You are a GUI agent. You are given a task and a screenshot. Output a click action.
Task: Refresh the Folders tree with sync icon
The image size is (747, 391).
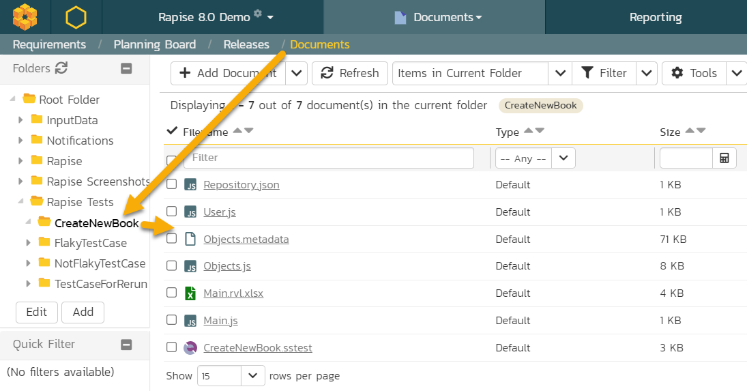tap(61, 68)
